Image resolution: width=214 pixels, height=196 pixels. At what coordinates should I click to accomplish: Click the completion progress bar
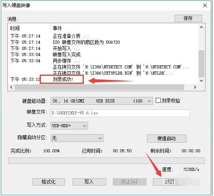(x=106, y=160)
